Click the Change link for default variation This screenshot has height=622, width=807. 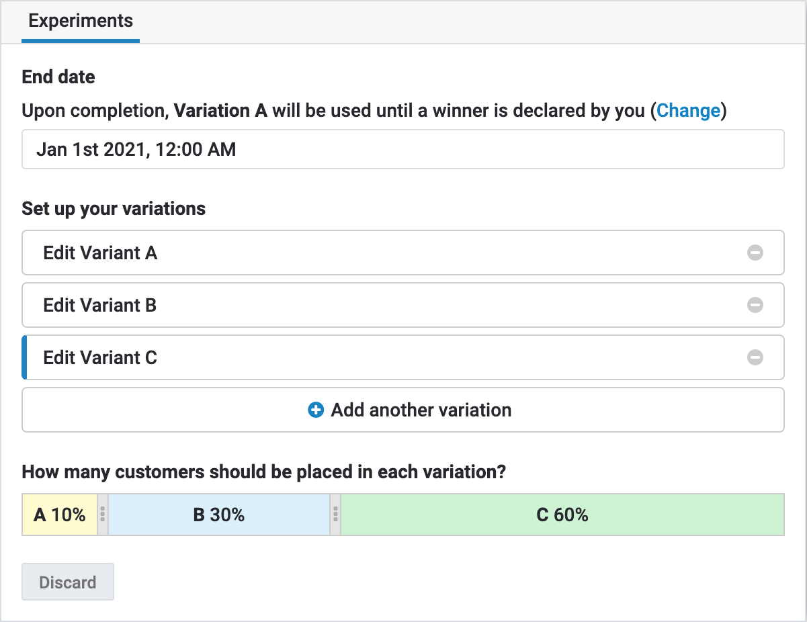click(688, 111)
